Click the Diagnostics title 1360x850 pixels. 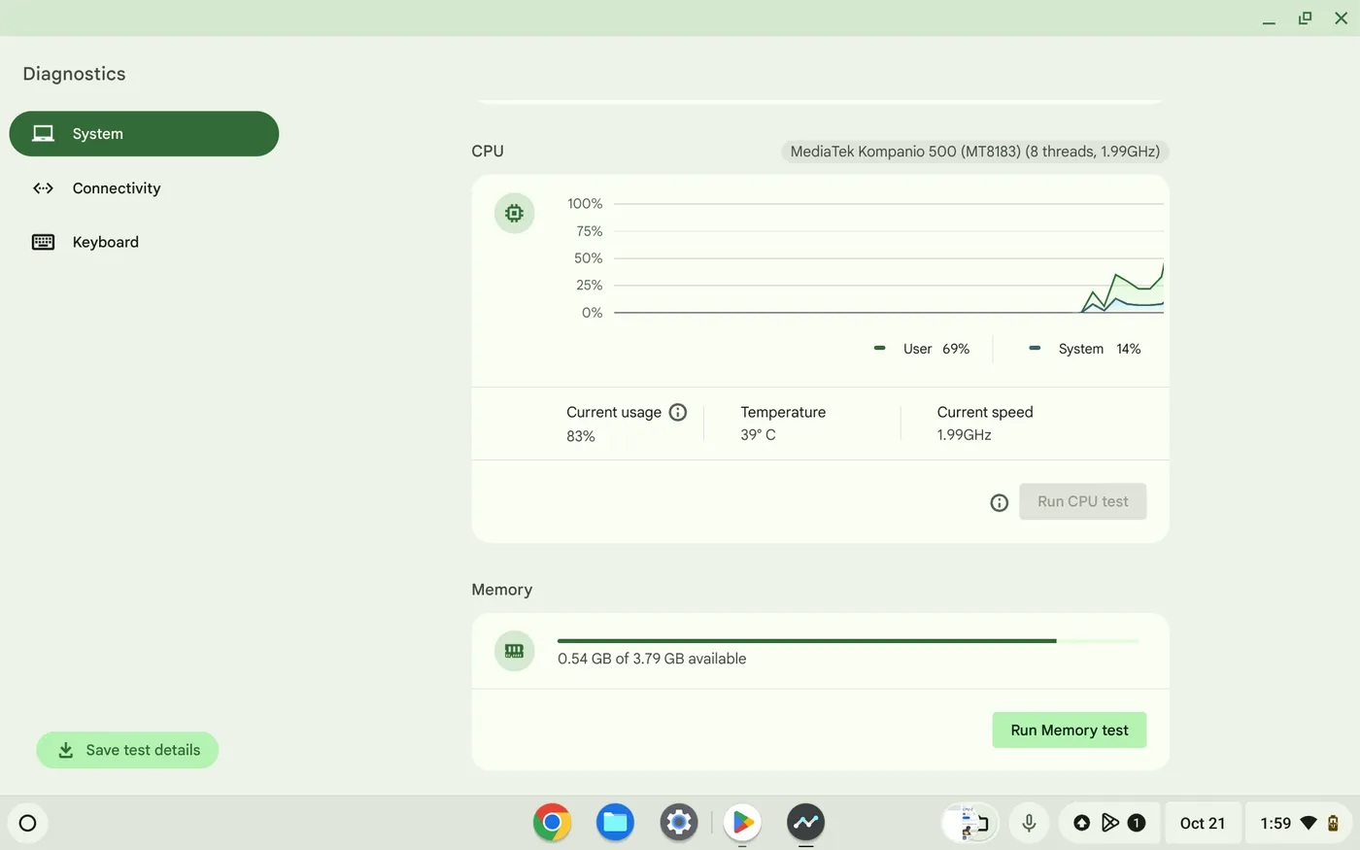coord(74,74)
